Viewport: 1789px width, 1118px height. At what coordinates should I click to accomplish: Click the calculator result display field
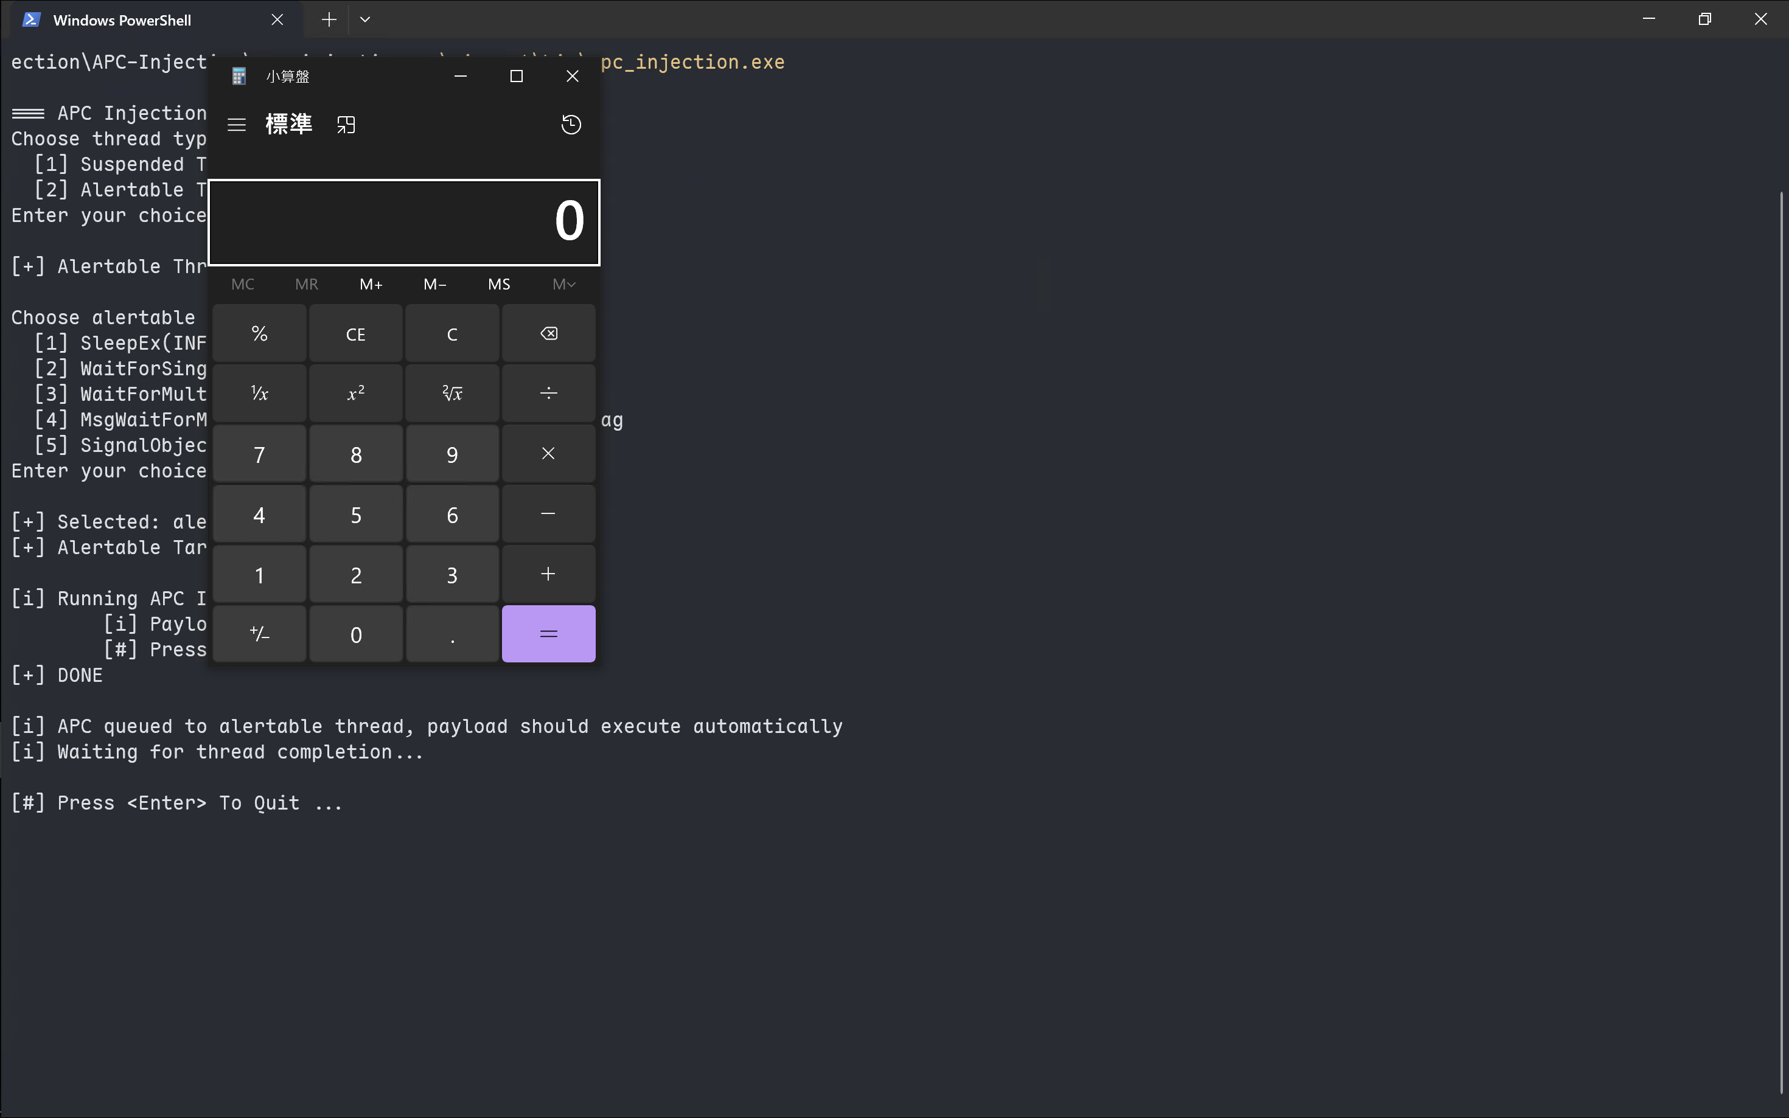[x=404, y=222]
